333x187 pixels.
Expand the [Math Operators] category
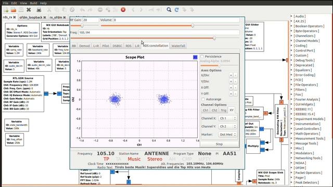(x=291, y=133)
